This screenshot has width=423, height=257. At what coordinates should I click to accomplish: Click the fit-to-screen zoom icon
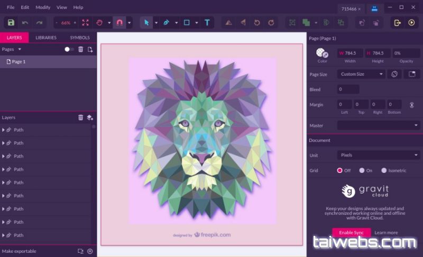tap(85, 23)
